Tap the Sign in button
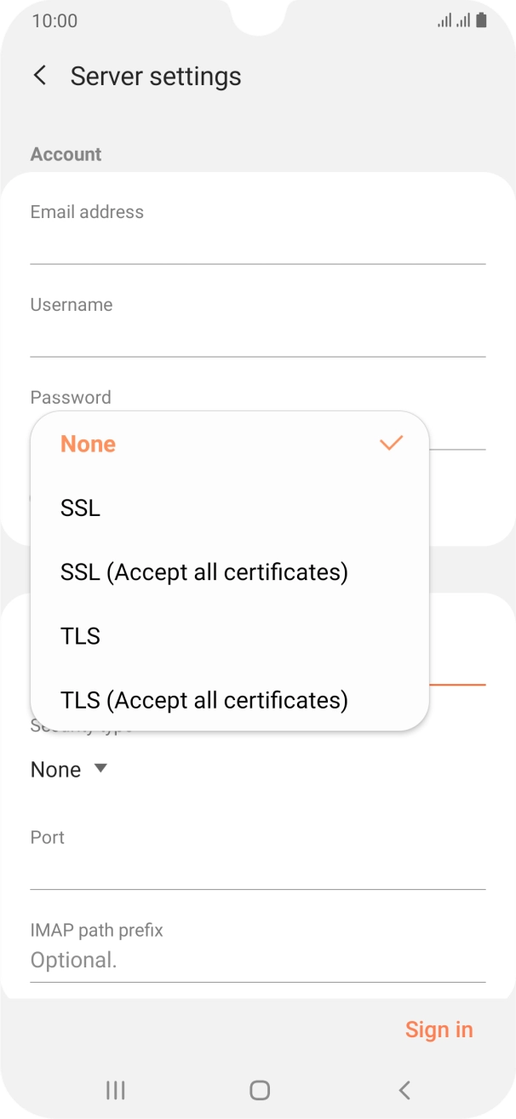516x1119 pixels. tap(439, 1030)
